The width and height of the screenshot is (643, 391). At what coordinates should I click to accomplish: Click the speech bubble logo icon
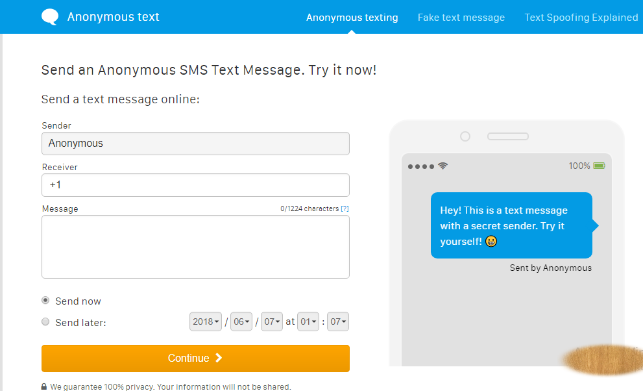pos(50,17)
